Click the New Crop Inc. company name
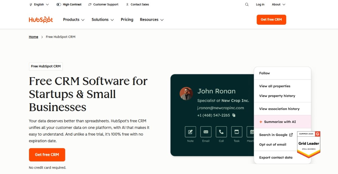This screenshot has height=174, width=338. (x=235, y=100)
